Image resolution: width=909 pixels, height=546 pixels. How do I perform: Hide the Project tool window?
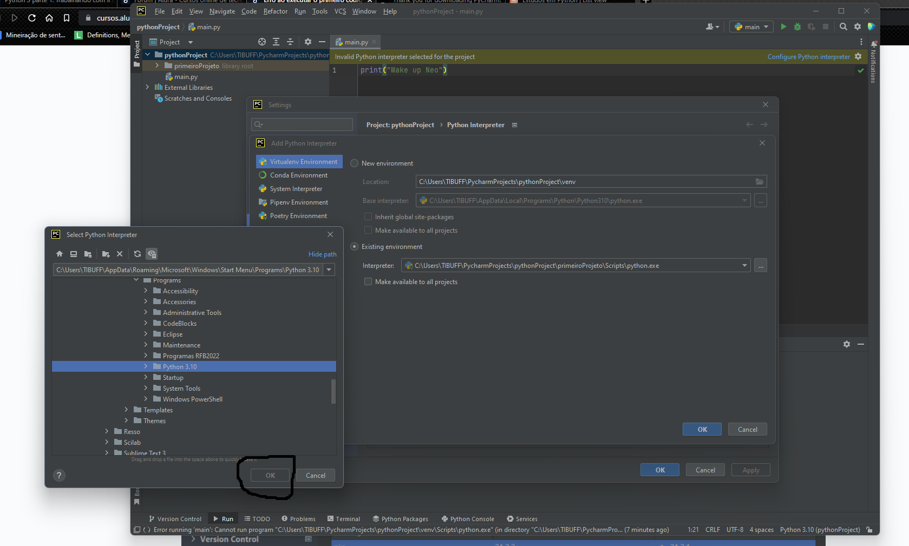(x=322, y=42)
